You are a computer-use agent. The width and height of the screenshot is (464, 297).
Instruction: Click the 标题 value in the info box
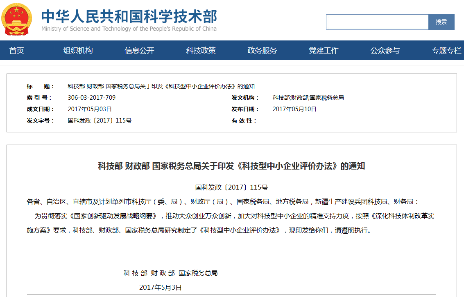161,87
